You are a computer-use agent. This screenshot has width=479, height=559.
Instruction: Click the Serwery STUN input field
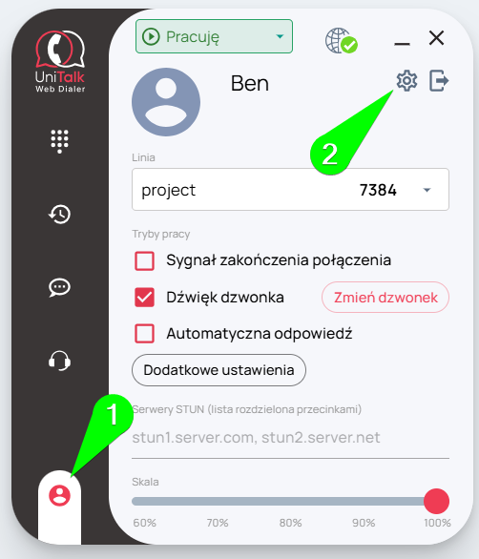click(x=290, y=438)
